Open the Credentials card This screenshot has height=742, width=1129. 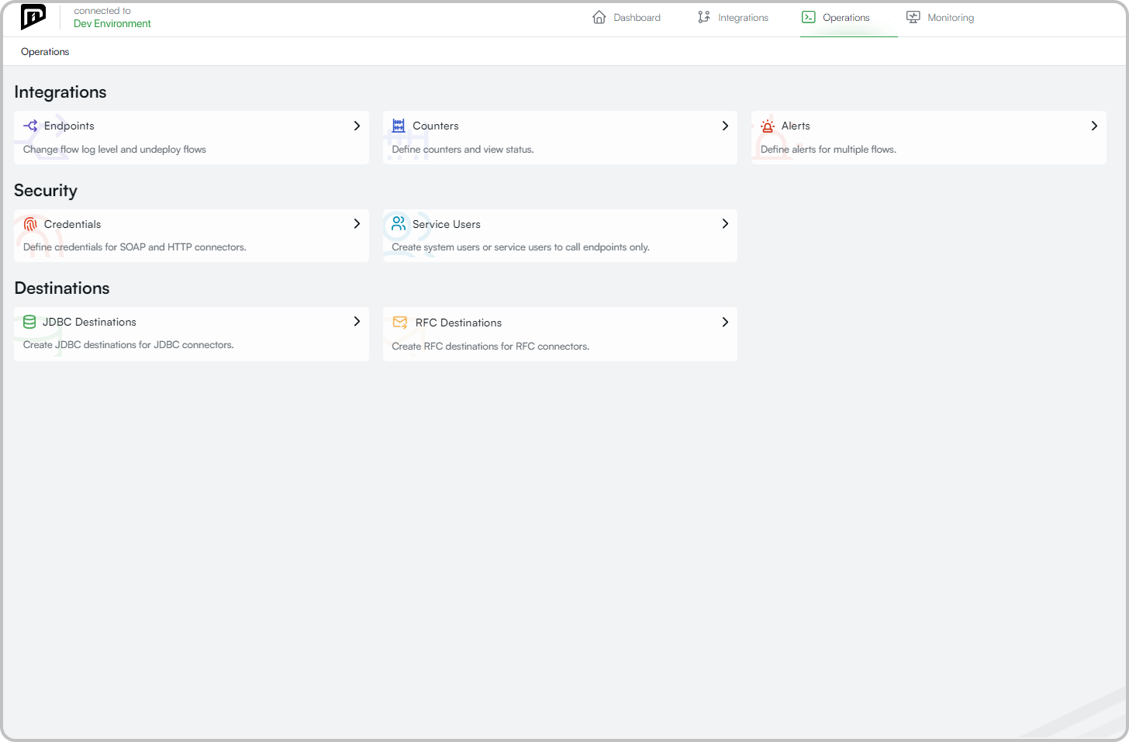(191, 235)
